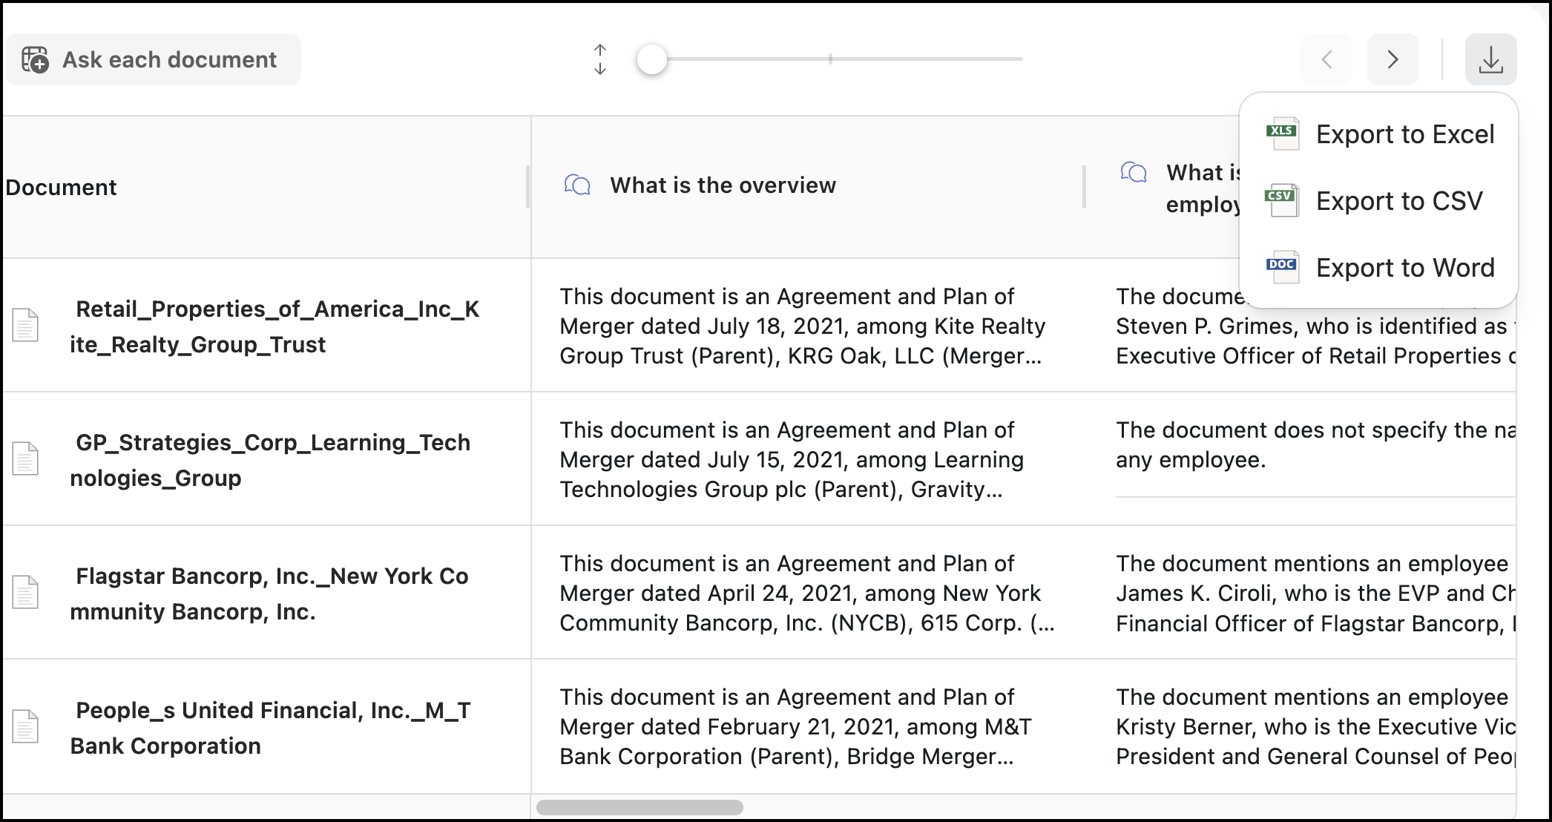Click chat icon beside overview question
This screenshot has height=822, width=1552.
click(x=577, y=185)
